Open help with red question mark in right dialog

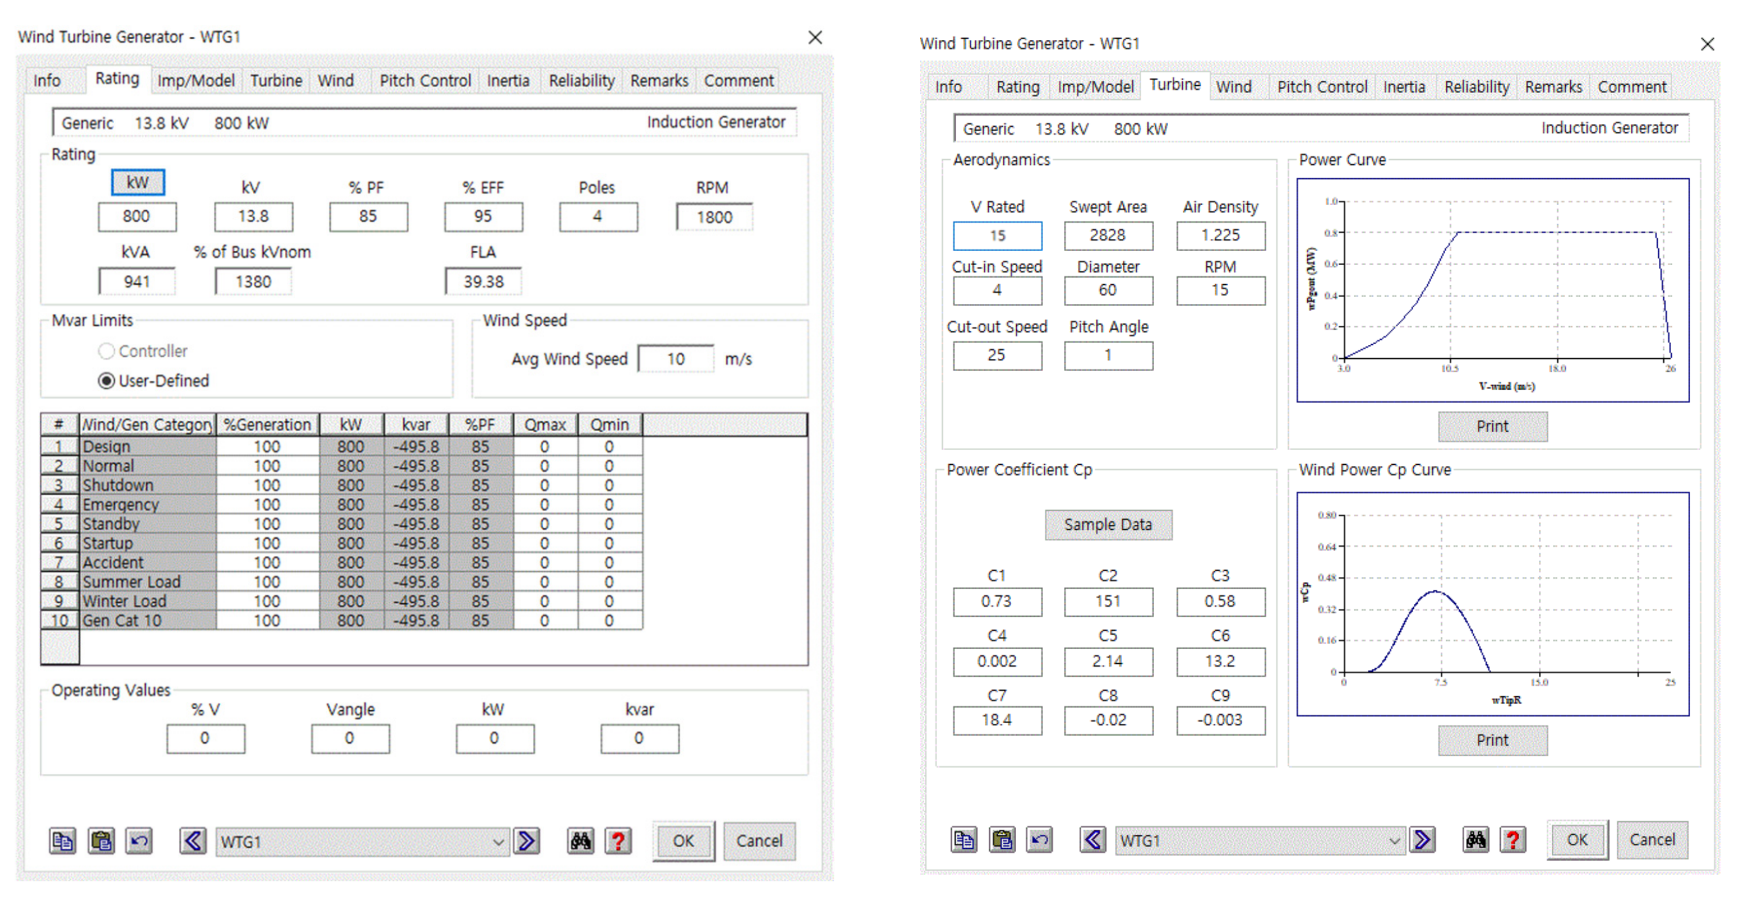(1513, 839)
